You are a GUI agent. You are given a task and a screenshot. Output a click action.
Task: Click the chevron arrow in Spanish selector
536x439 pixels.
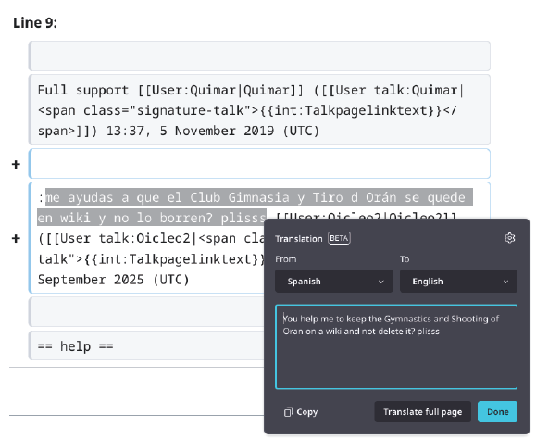pos(380,282)
